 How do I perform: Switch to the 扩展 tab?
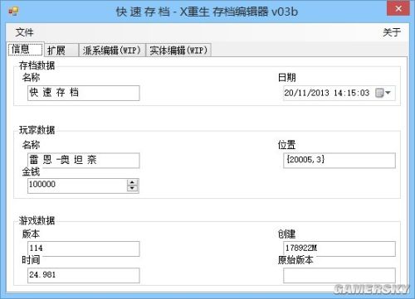tap(61, 51)
